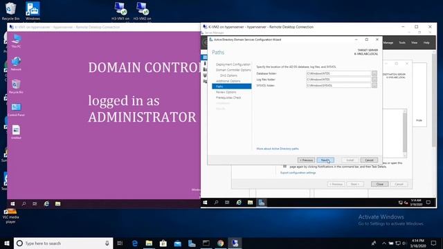Click host taskbar search field
443x249 pixels.
pos(64,243)
